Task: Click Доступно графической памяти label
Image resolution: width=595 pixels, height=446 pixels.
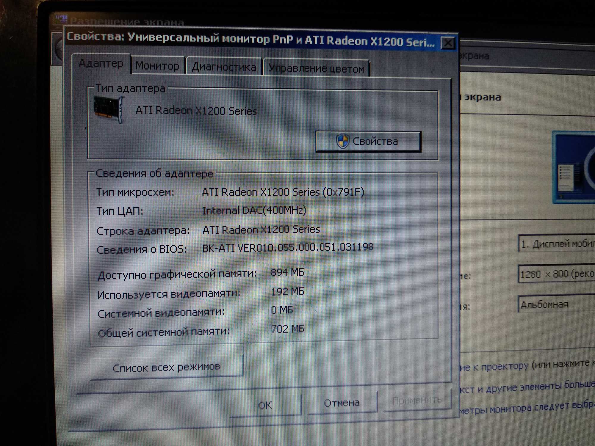Action: click(x=177, y=275)
